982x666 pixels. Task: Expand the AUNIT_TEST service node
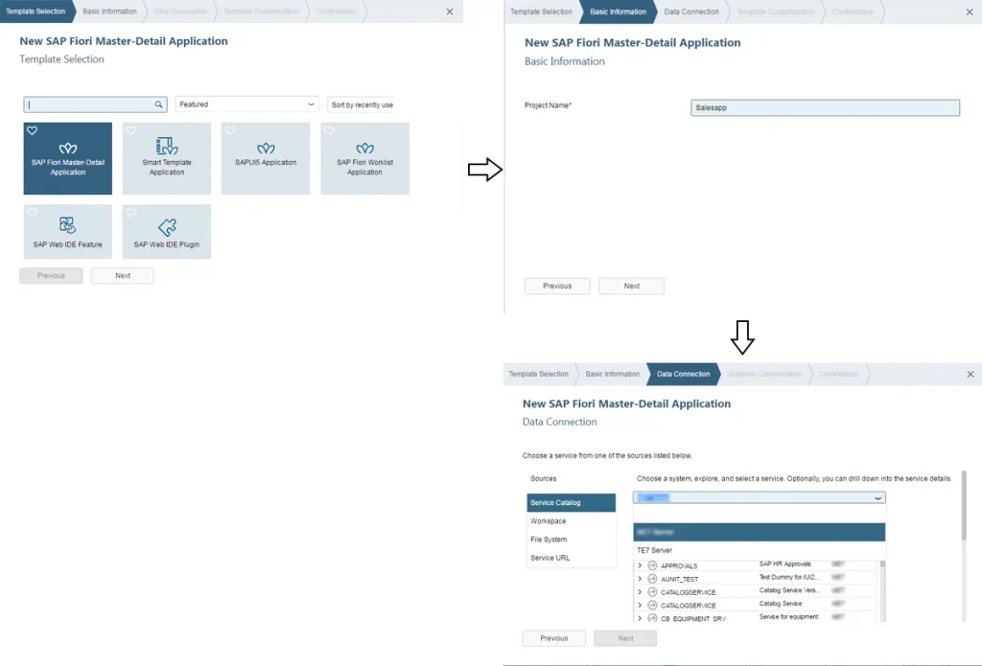point(640,579)
